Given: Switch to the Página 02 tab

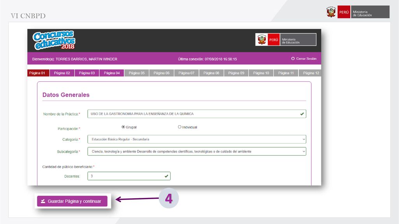Looking at the screenshot, I should coord(62,73).
